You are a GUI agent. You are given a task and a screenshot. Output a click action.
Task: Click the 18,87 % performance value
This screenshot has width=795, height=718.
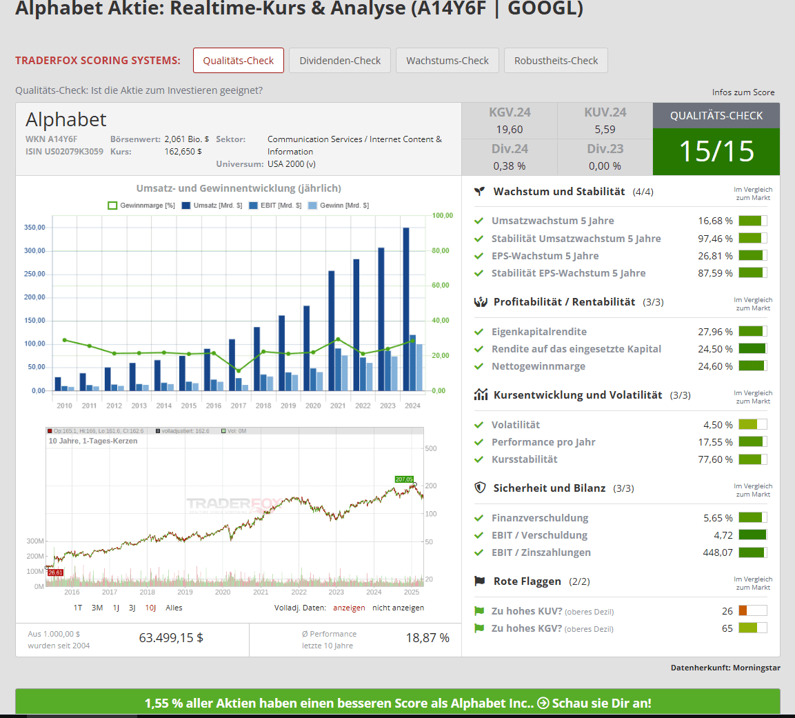pos(428,638)
